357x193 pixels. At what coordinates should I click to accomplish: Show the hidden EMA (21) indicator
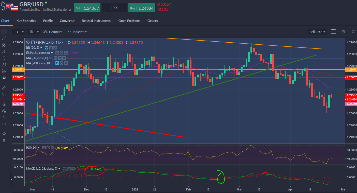[x=57, y=53]
